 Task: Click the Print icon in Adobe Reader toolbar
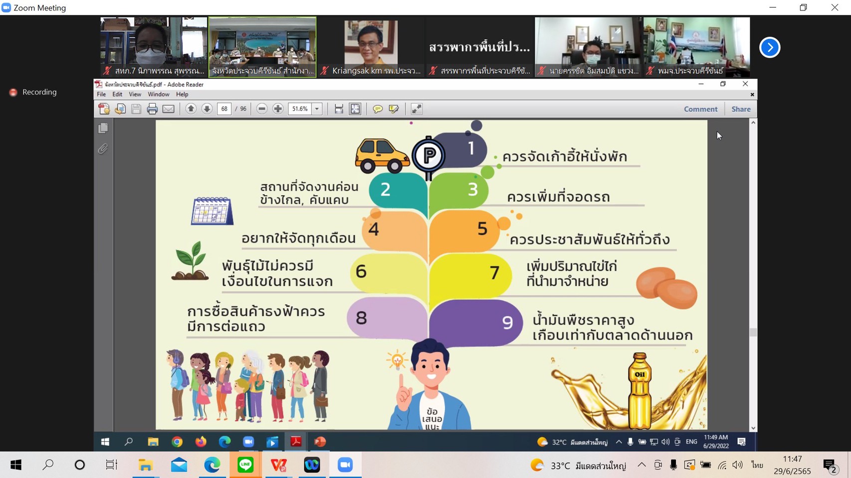pyautogui.click(x=152, y=109)
